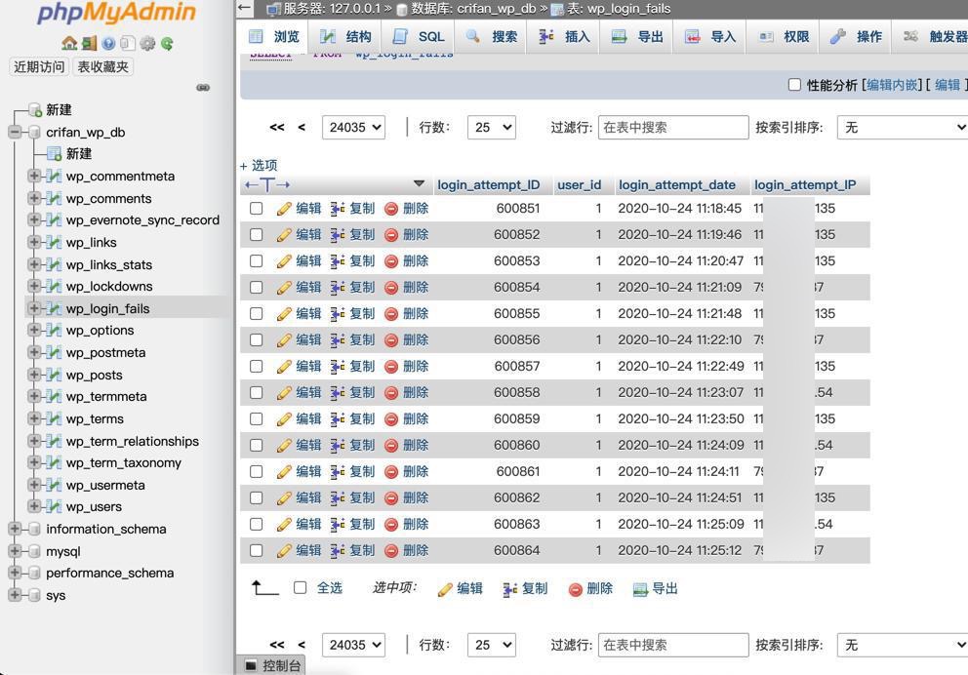Check the row checkbox for 600861
Image resolution: width=968 pixels, height=675 pixels.
[257, 471]
